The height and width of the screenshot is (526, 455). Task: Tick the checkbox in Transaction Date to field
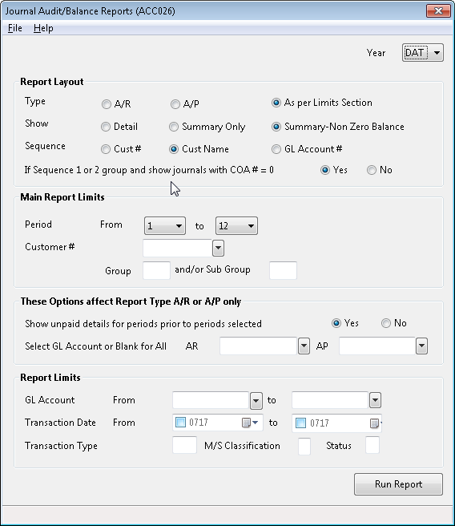pos(301,423)
